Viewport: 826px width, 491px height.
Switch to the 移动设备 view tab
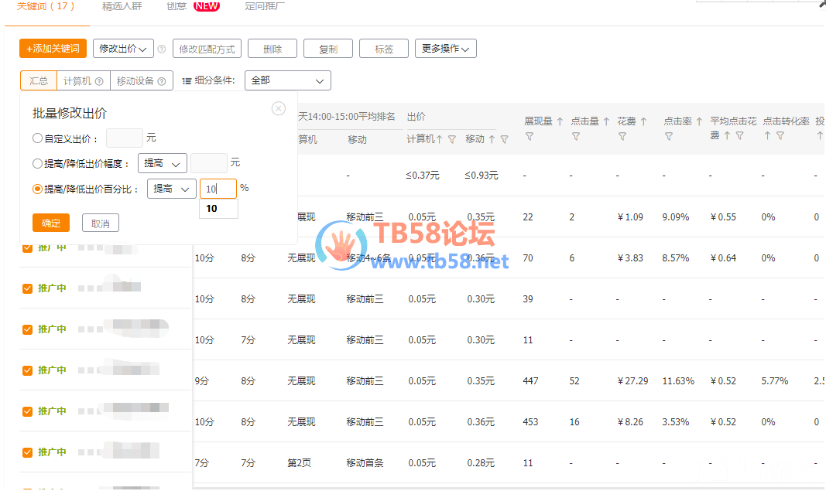(x=140, y=81)
